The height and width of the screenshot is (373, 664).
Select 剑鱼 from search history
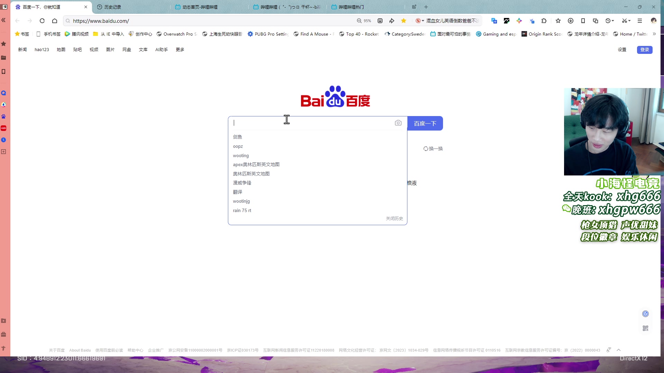(238, 137)
